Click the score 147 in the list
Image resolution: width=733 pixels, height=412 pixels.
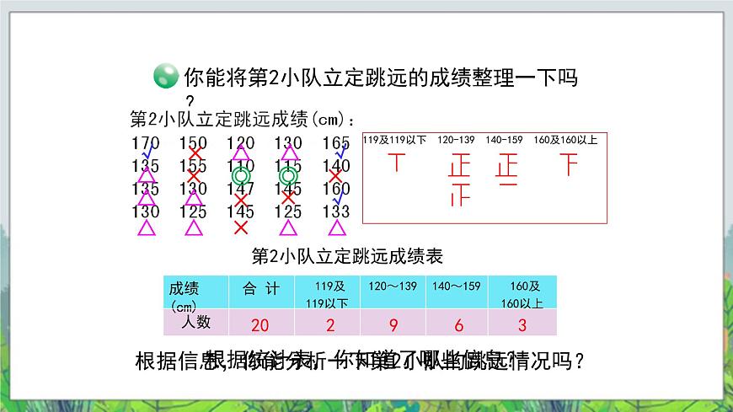241,189
